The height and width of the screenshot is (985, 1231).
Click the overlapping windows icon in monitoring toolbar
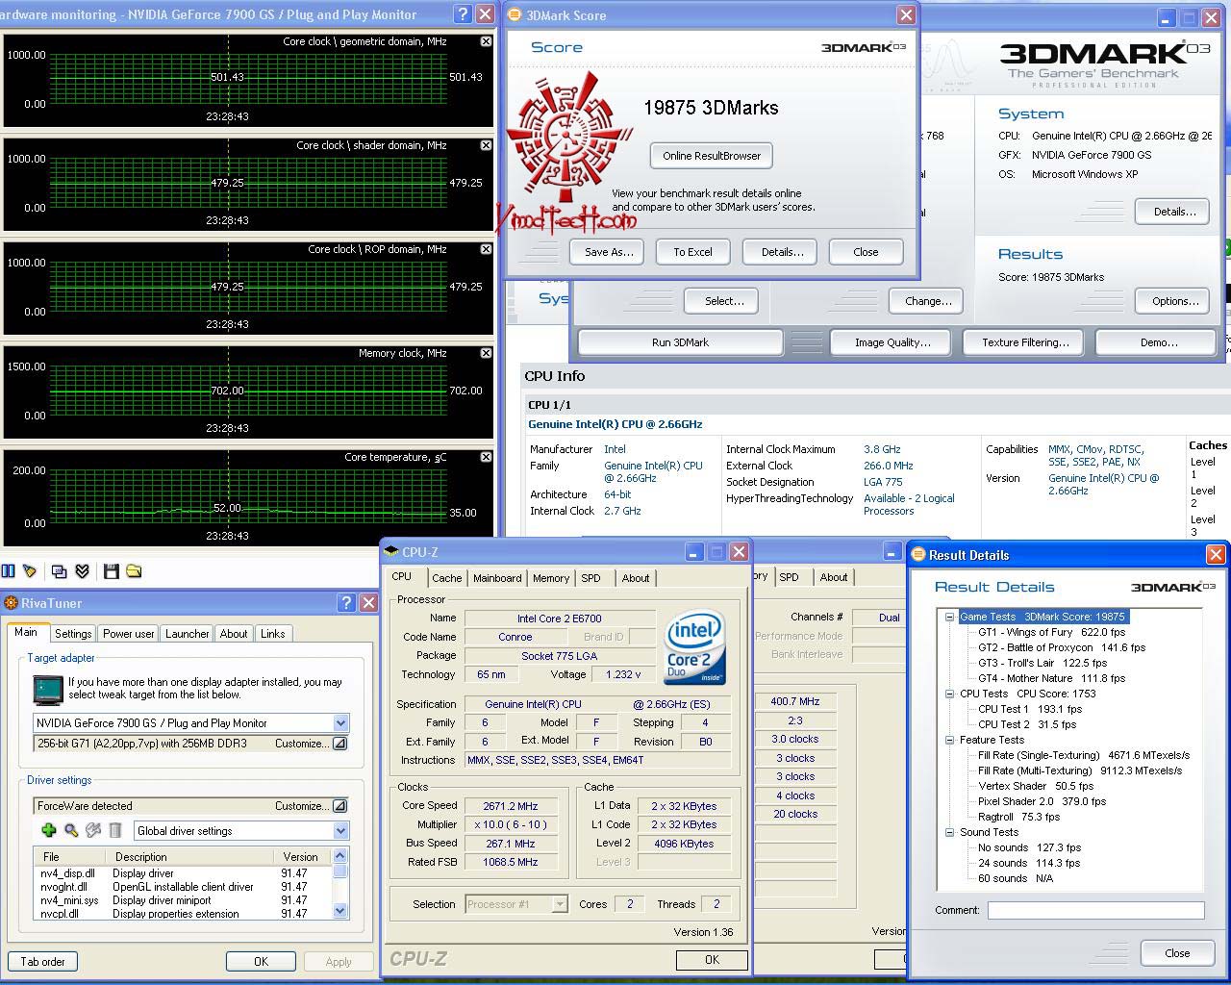pos(60,571)
